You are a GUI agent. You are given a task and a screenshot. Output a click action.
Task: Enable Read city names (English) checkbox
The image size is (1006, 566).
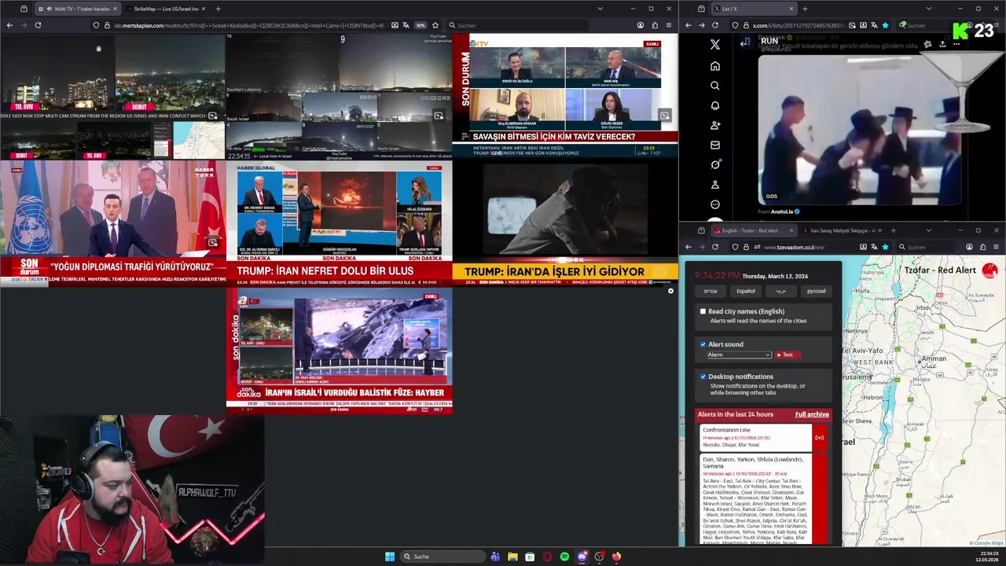pyautogui.click(x=703, y=311)
